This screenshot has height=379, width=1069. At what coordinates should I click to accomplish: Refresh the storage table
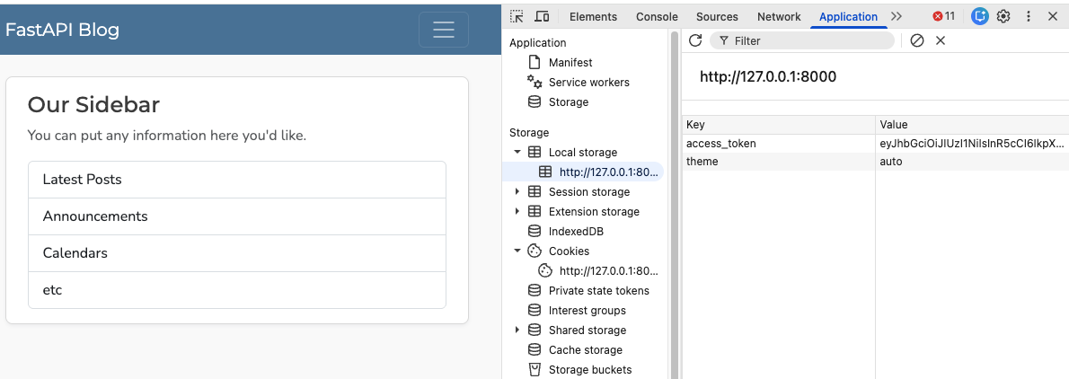[695, 40]
